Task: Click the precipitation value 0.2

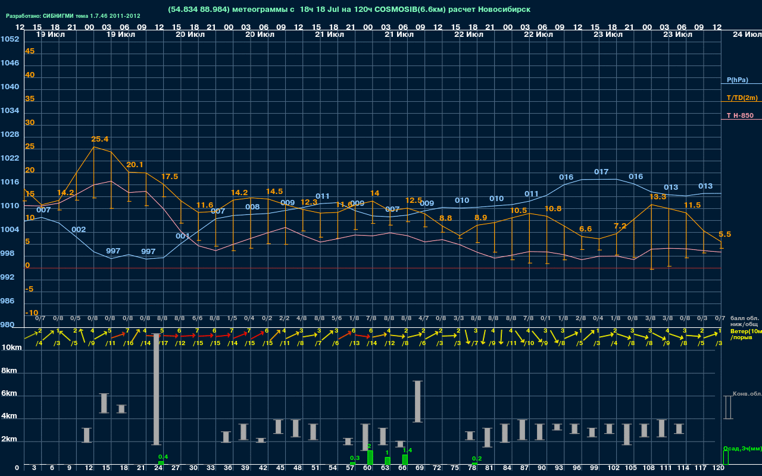Action: (477, 459)
